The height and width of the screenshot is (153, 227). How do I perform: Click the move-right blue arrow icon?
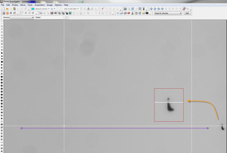coord(155,9)
